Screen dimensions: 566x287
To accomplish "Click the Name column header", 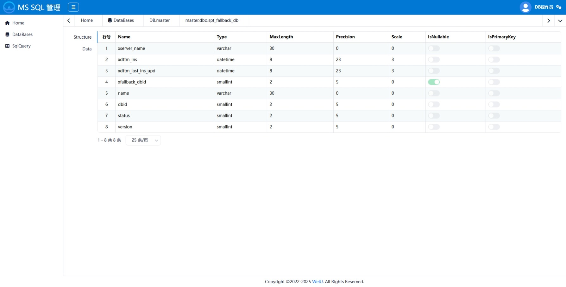I will [x=124, y=37].
